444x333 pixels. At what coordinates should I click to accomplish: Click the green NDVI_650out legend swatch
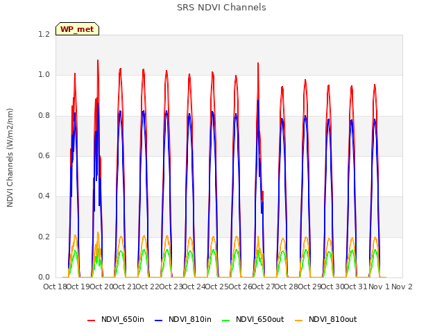pyautogui.click(x=226, y=321)
